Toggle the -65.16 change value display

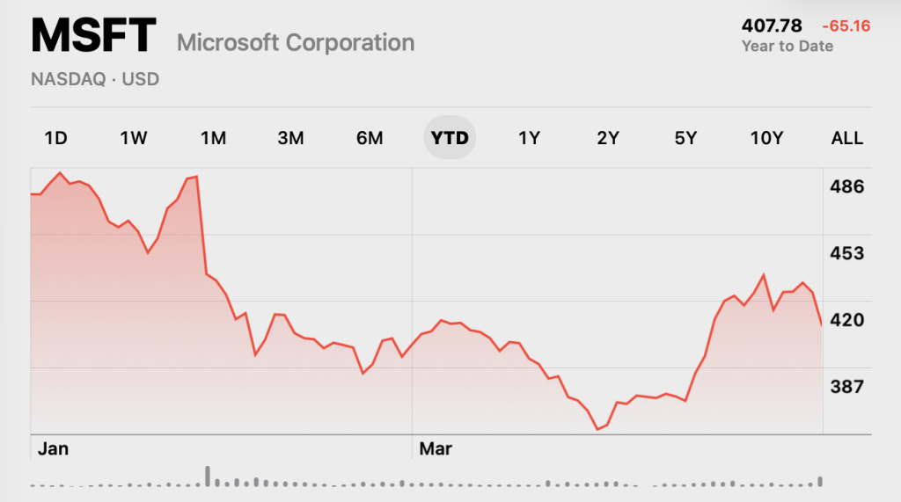pos(846,25)
